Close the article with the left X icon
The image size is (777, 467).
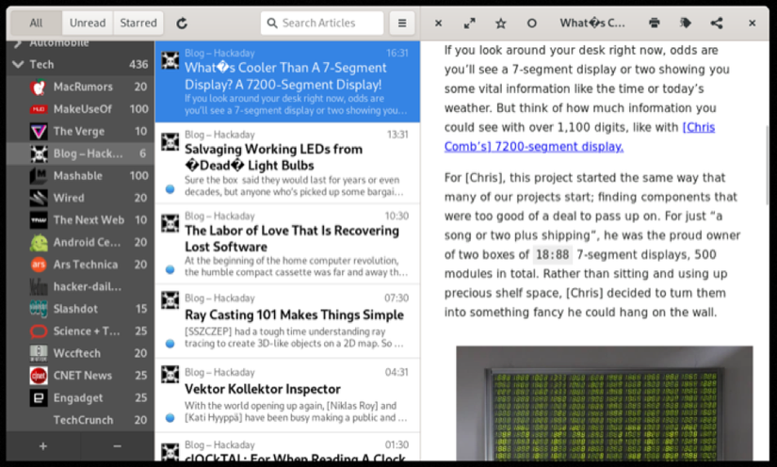click(x=438, y=23)
